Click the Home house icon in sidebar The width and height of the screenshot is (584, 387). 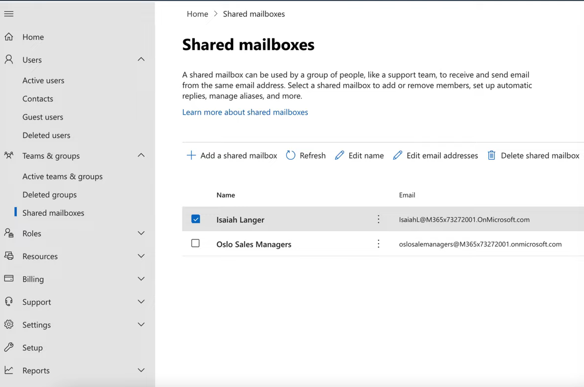tap(9, 37)
